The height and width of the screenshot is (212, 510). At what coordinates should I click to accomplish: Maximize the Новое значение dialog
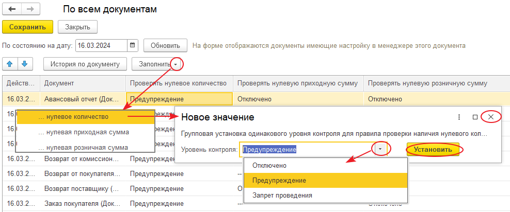pyautogui.click(x=475, y=117)
